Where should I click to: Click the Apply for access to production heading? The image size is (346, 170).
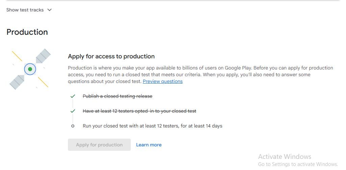point(111,56)
